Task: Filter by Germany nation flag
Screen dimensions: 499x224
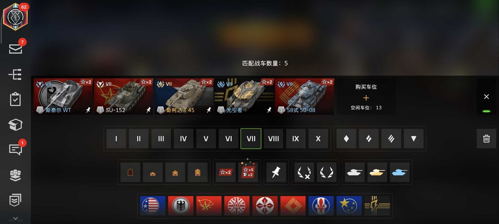Action: [x=181, y=206]
